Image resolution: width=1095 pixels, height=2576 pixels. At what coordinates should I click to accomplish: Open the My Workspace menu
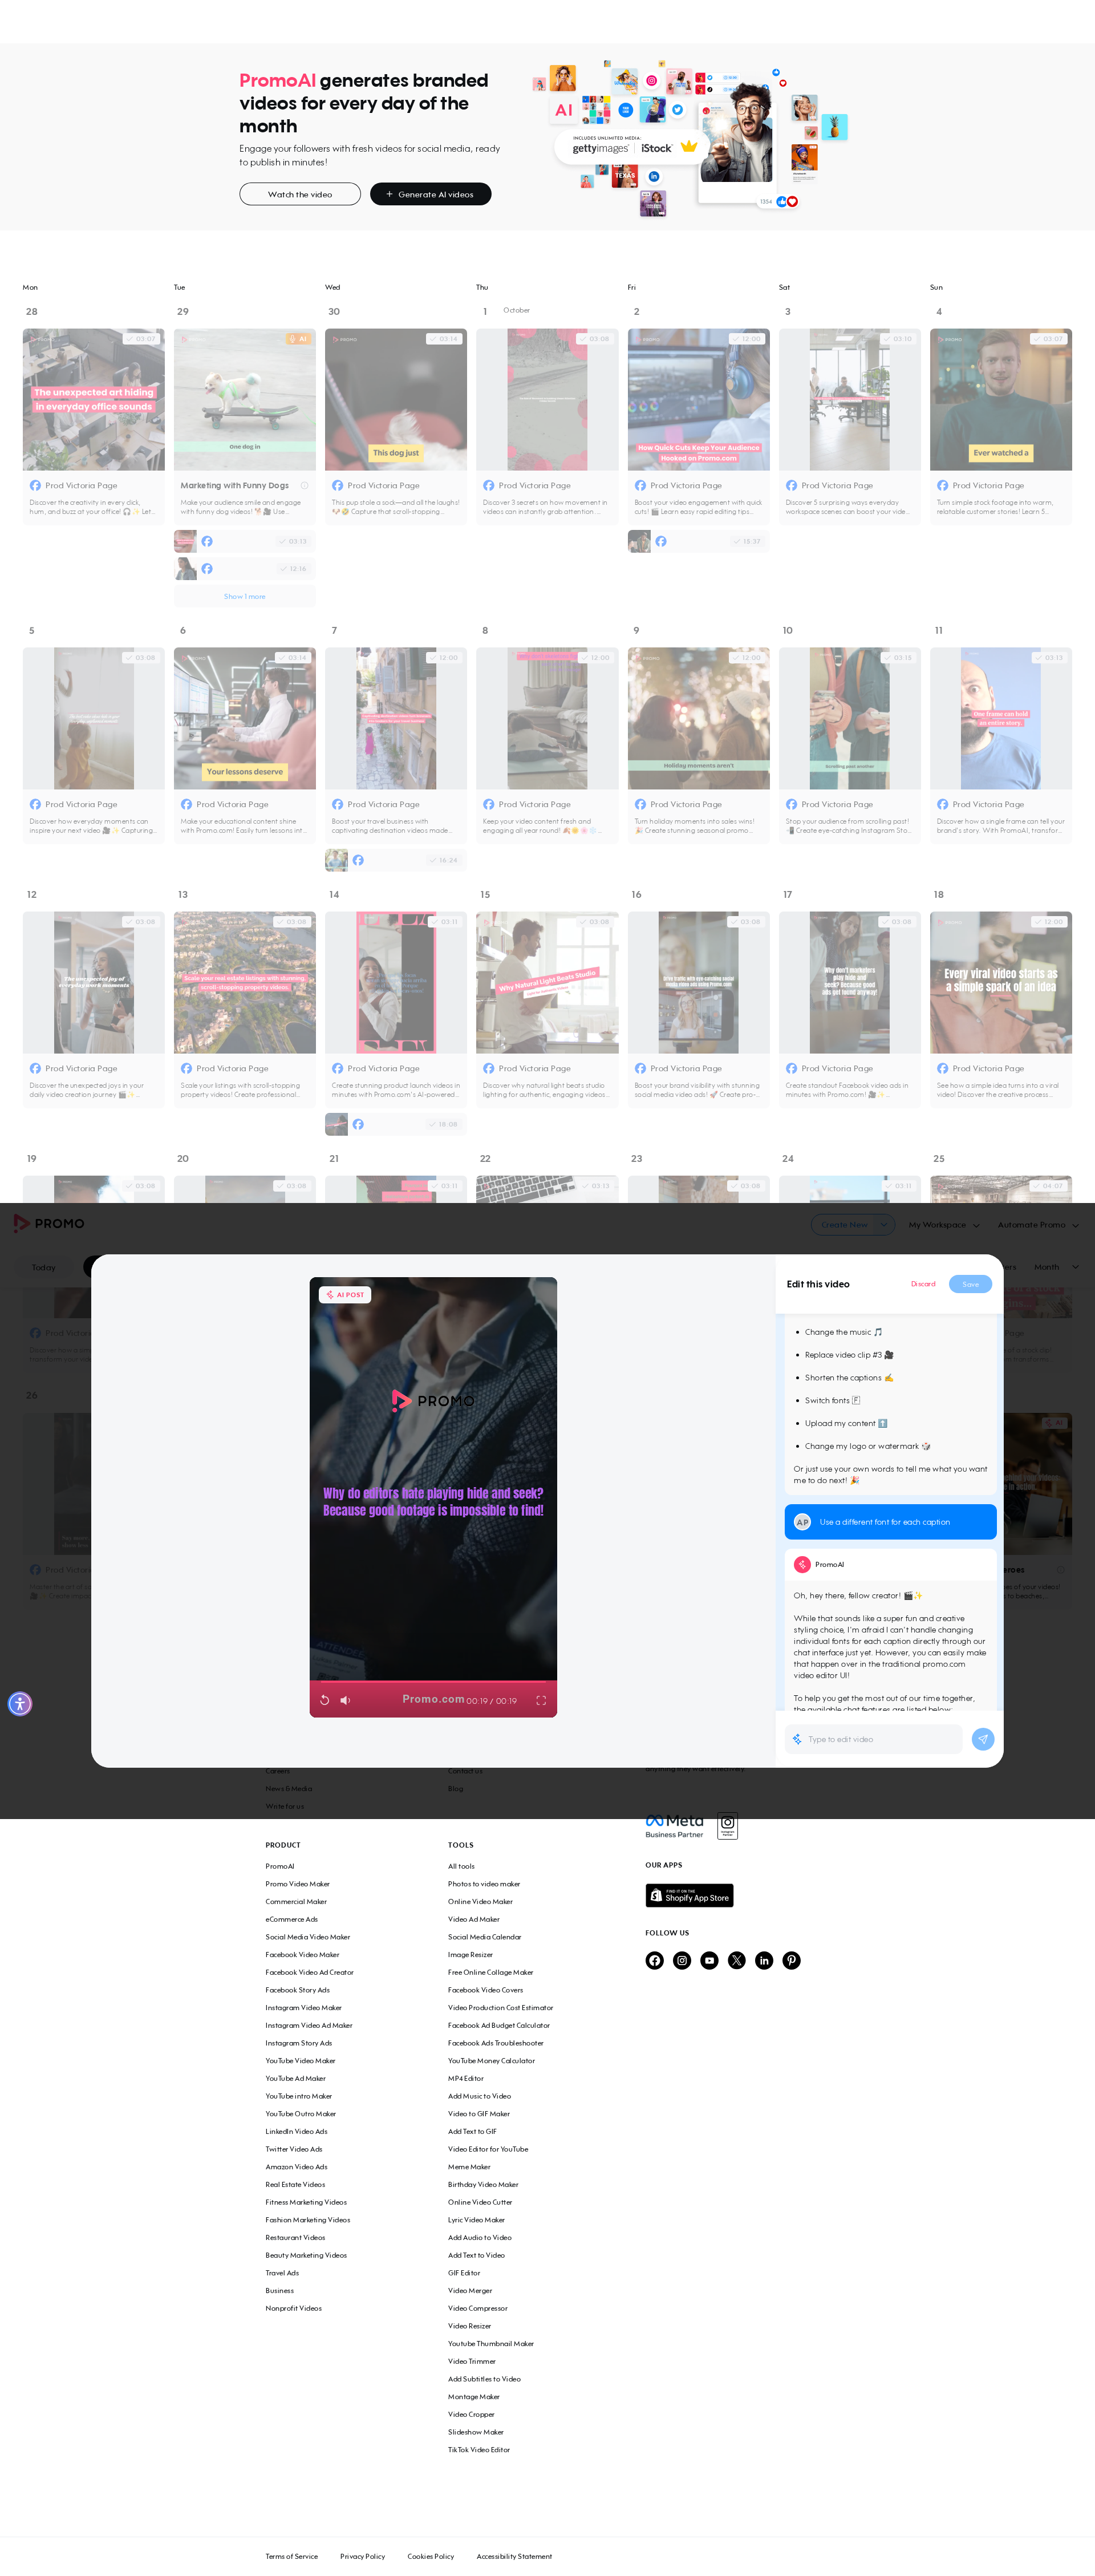pyautogui.click(x=943, y=1224)
